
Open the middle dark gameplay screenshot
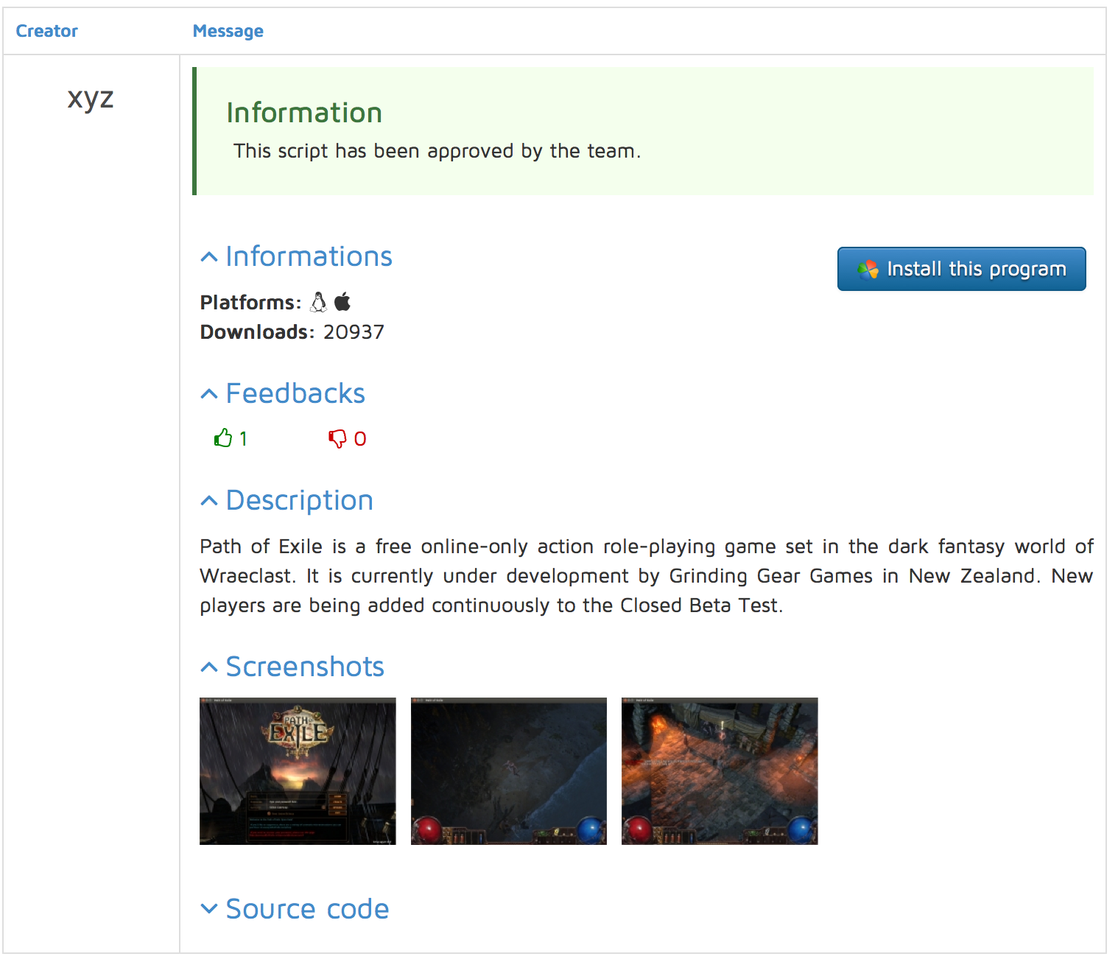(x=508, y=770)
